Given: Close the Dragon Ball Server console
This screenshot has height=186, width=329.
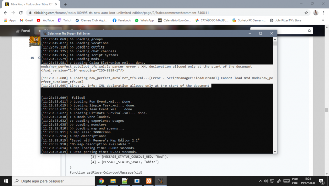Looking at the screenshot, I should [271, 33].
